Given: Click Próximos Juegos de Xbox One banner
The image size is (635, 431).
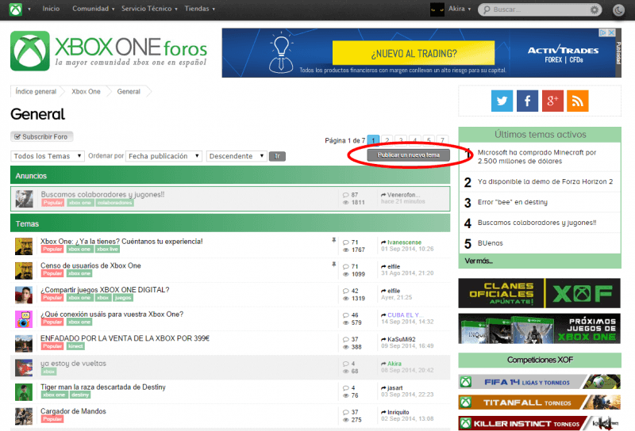Looking at the screenshot, I should pos(540,329).
